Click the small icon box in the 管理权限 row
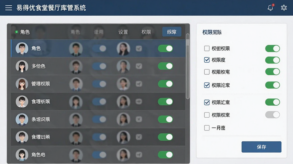The width and height of the screenshot is (293, 164). click(x=139, y=84)
